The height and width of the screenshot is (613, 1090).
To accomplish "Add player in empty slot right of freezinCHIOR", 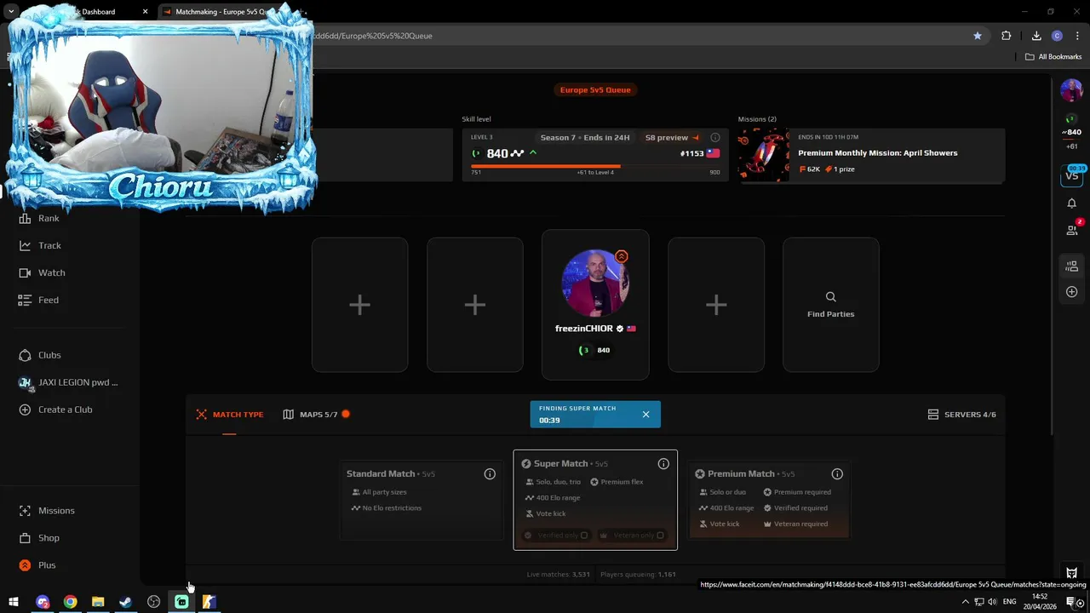I will click(716, 305).
